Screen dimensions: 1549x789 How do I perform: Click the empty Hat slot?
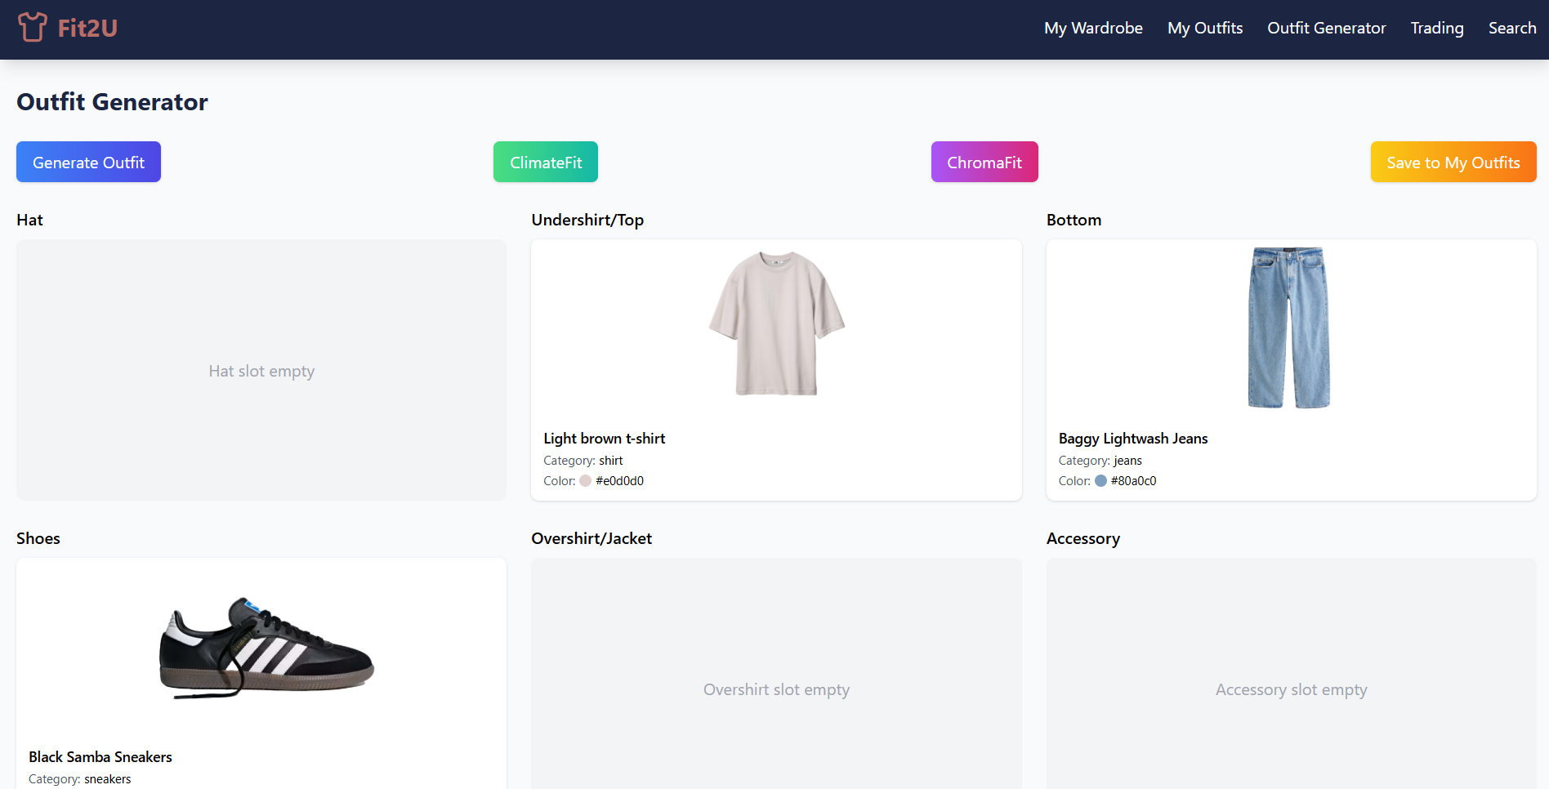click(x=261, y=370)
